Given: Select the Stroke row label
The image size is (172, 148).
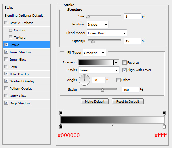Looking at the screenshot, I should coord(14,45).
